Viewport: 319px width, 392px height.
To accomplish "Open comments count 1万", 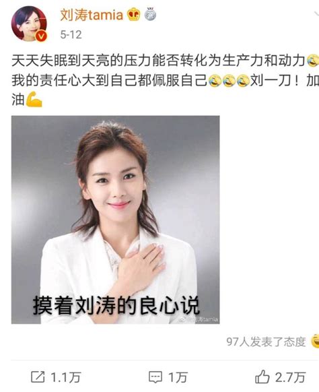I will pos(178,377).
